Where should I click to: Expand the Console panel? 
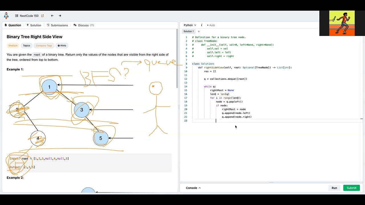pos(193,188)
